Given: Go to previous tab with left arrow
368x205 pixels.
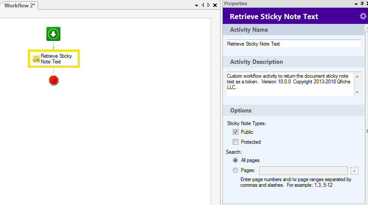Looking at the screenshot, I should 203,5.
